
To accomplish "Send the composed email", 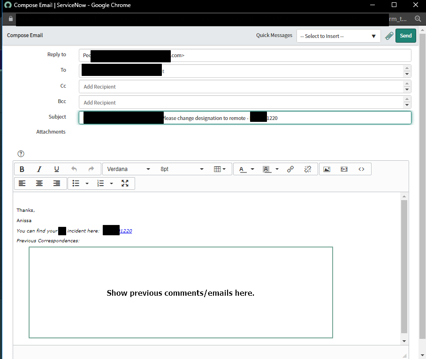I will tap(406, 36).
